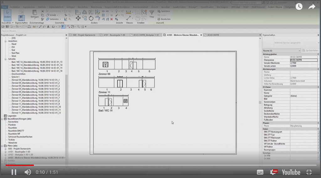Switch to the 00 EG OKFFB_Werkplan 1-50 view tab
This screenshot has width=321, height=178.
[x=146, y=35]
